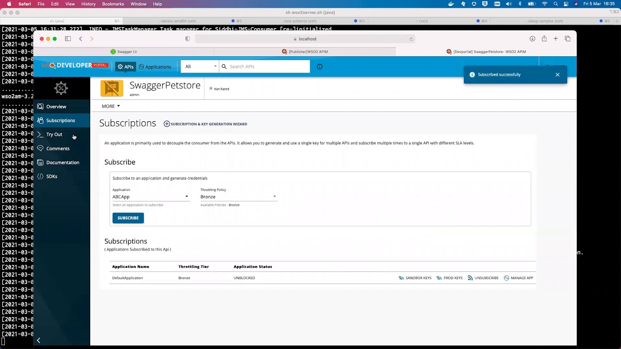The width and height of the screenshot is (621, 349).
Task: Click the SUBSCRIBE button
Action: click(x=128, y=218)
